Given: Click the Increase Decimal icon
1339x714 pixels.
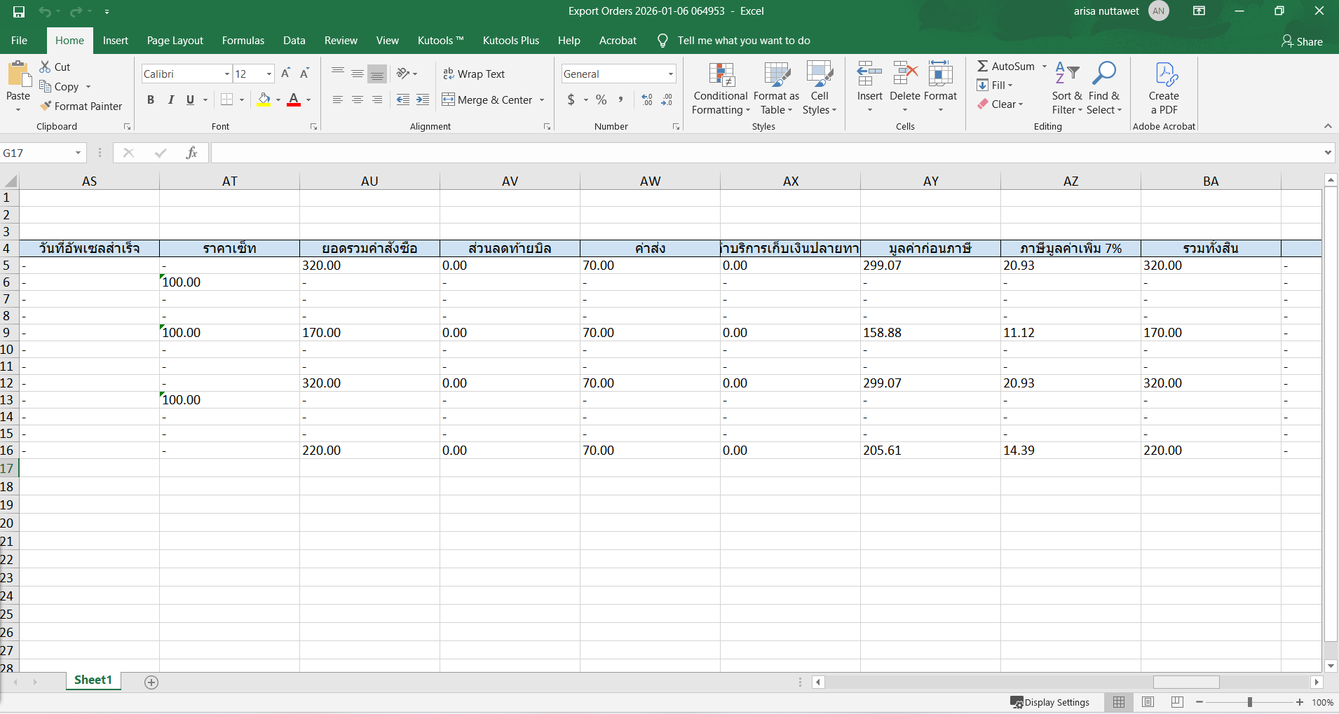Looking at the screenshot, I should point(647,100).
